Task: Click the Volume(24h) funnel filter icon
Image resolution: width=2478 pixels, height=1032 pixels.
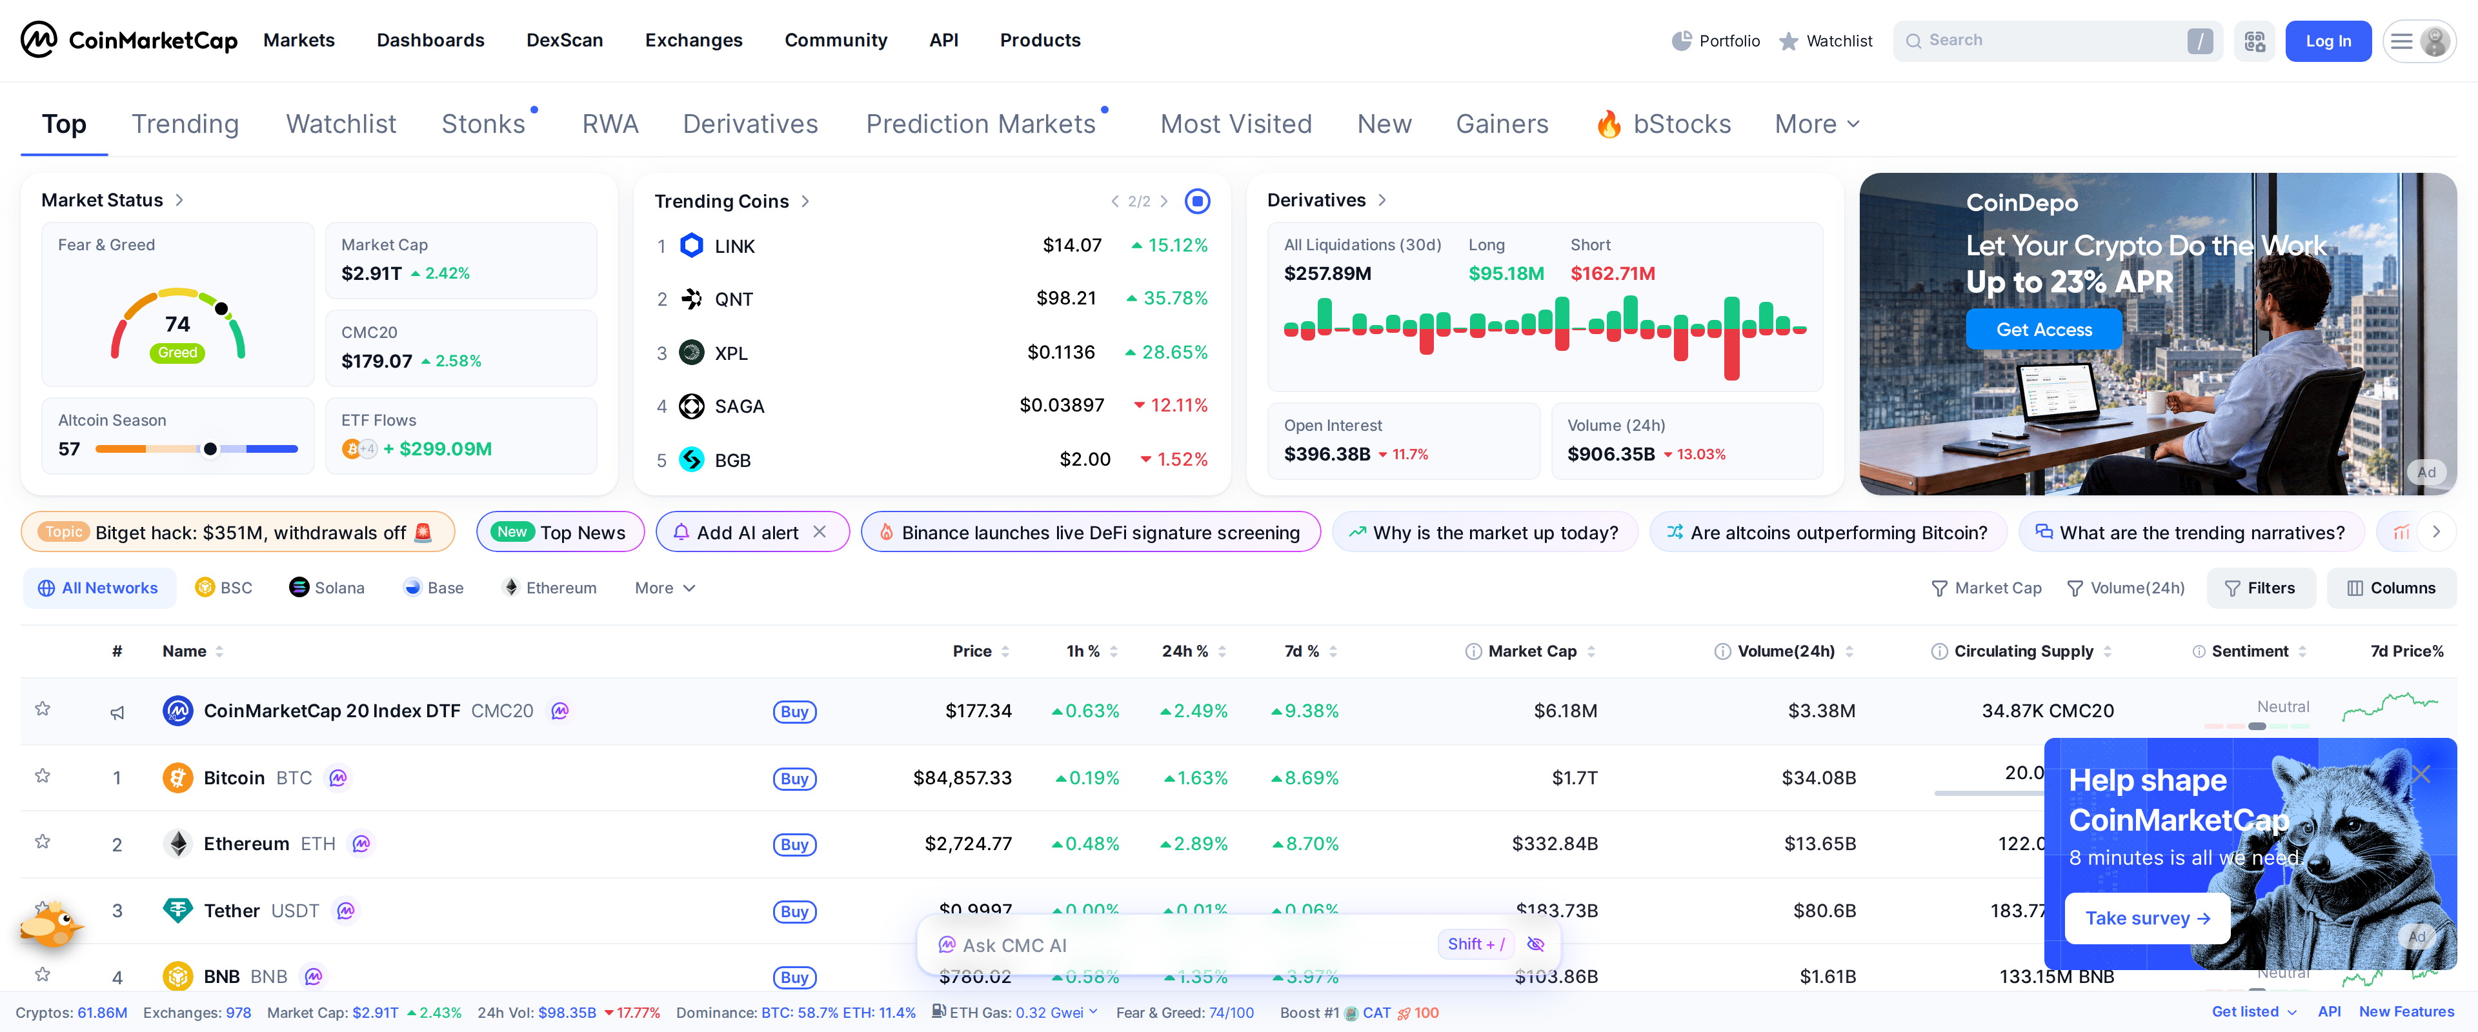Action: tap(2074, 588)
